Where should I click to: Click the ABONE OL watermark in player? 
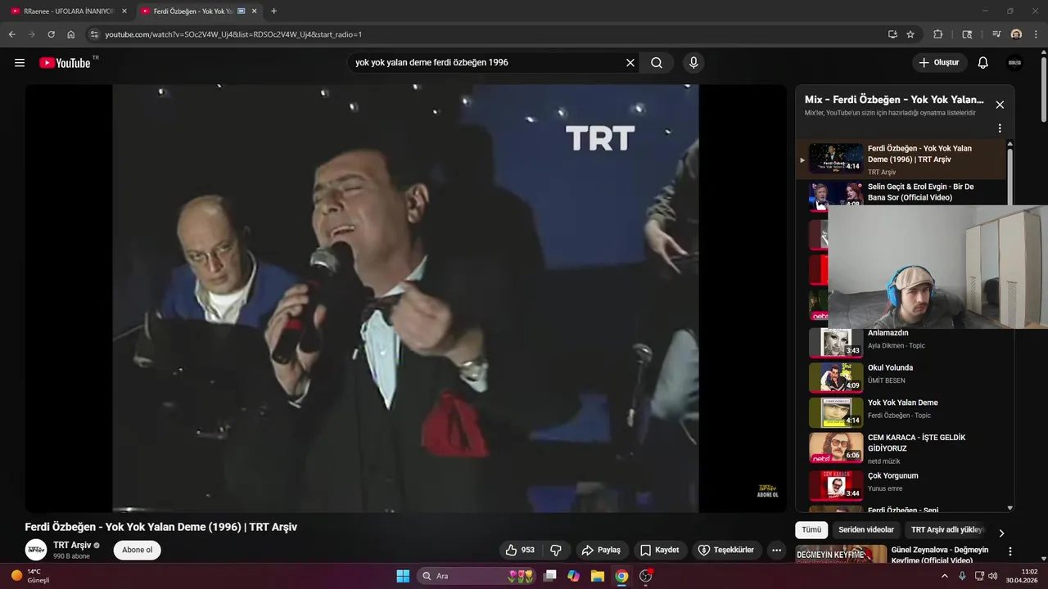click(767, 491)
